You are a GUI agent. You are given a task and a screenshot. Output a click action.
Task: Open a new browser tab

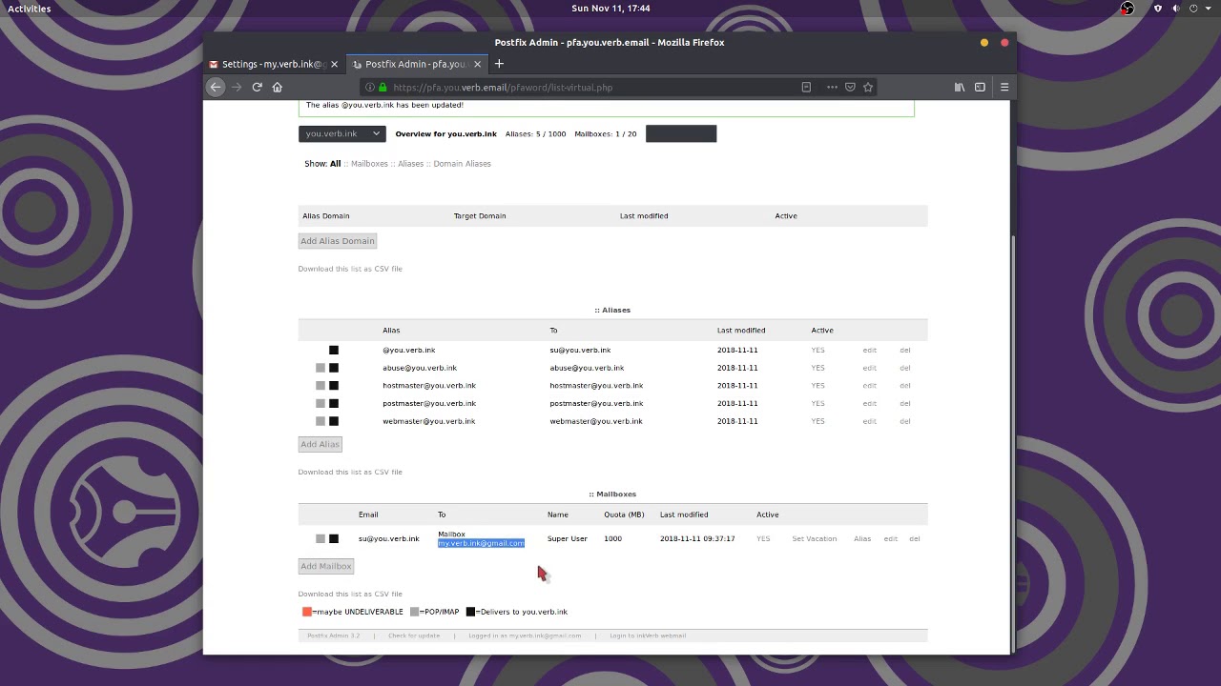pyautogui.click(x=499, y=64)
